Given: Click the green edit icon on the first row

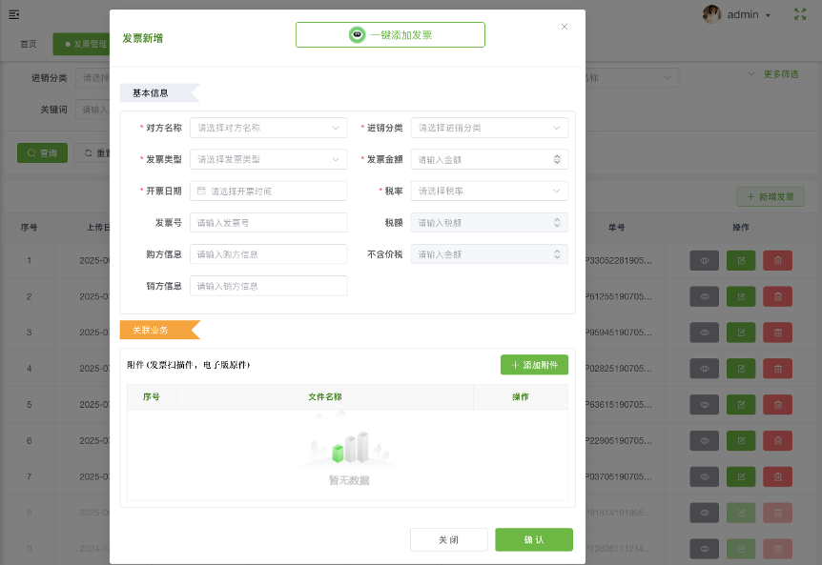Looking at the screenshot, I should [x=740, y=259].
